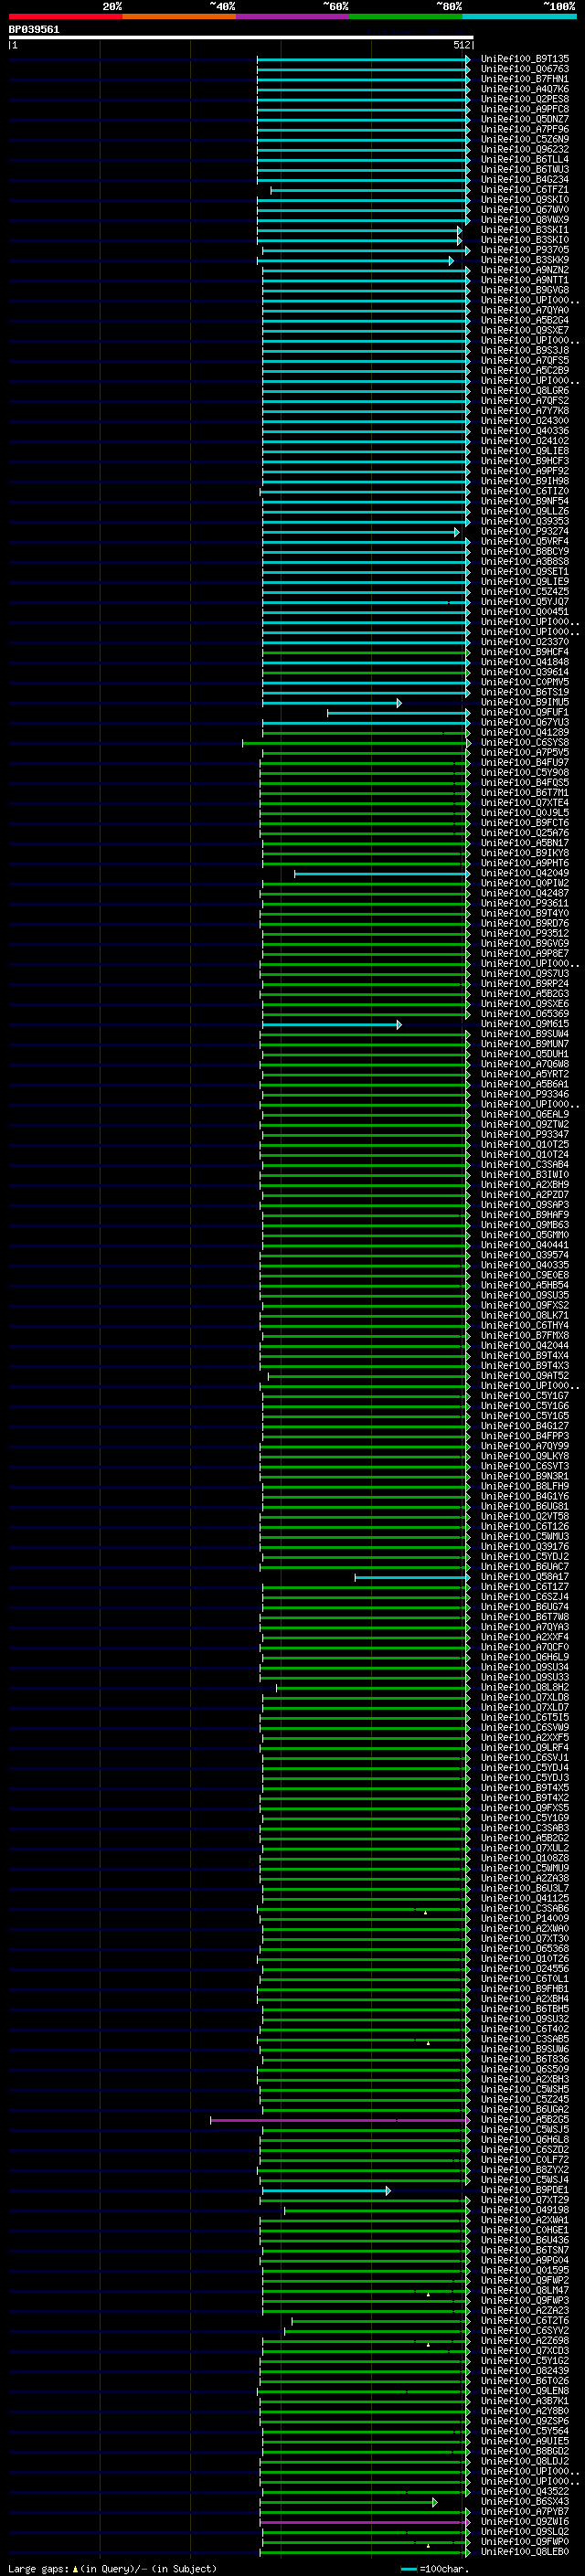
Task: Click the green ~80% identity color band
Action: (406, 16)
